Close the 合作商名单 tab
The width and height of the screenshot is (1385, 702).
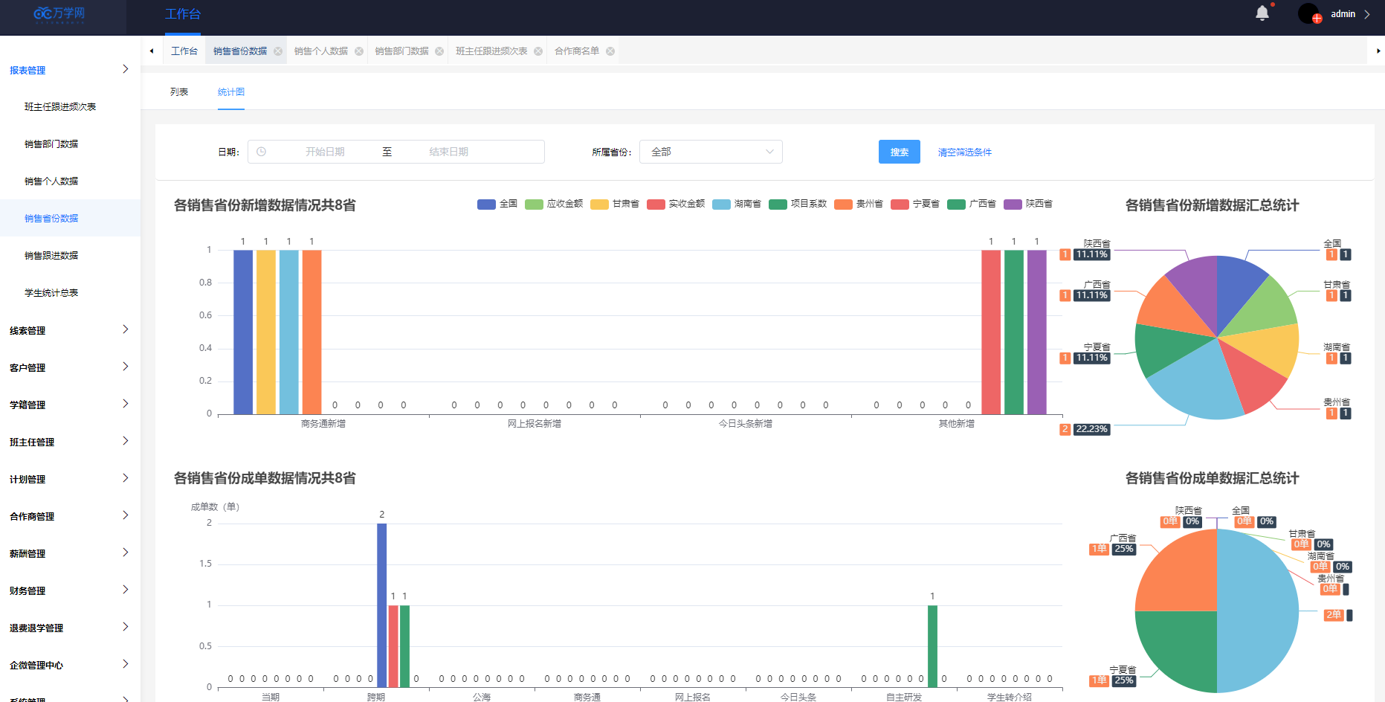pos(610,51)
